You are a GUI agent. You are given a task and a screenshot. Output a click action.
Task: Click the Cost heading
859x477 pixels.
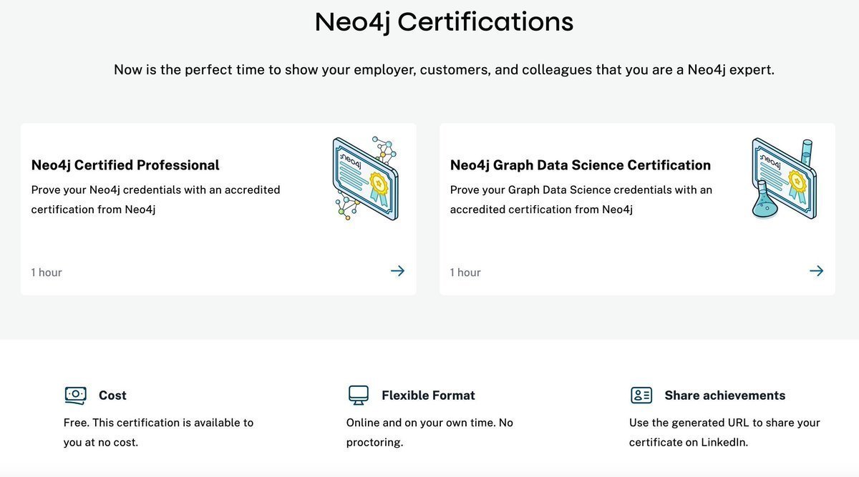coord(112,395)
